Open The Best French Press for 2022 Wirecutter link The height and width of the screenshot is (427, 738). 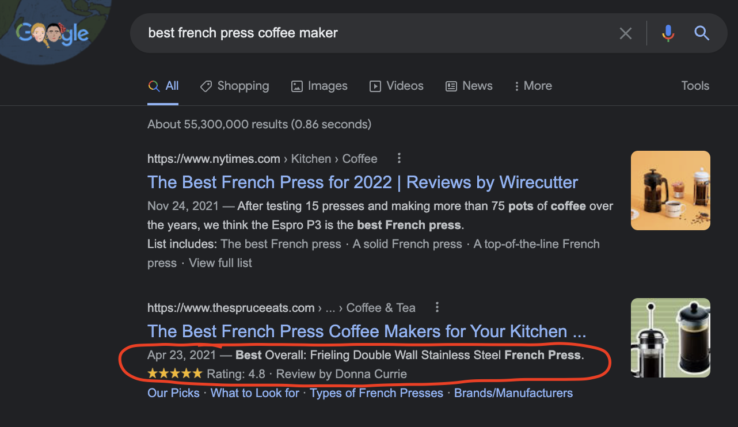click(363, 182)
